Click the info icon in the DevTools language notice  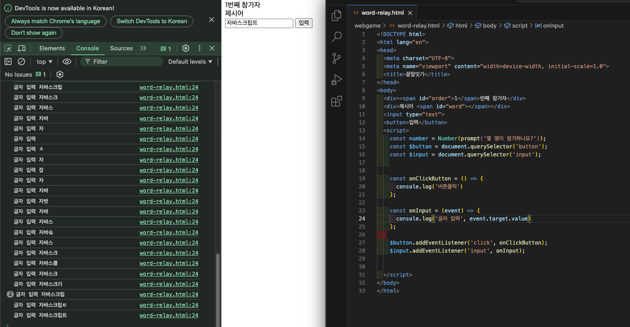[x=8, y=8]
